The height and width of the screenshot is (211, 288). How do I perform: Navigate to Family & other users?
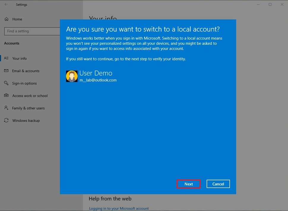coord(28,108)
